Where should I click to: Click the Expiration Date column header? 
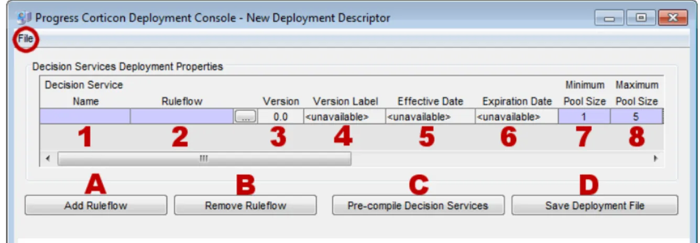click(517, 101)
